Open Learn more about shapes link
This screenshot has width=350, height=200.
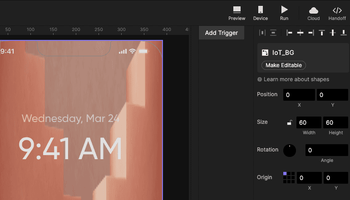click(296, 79)
